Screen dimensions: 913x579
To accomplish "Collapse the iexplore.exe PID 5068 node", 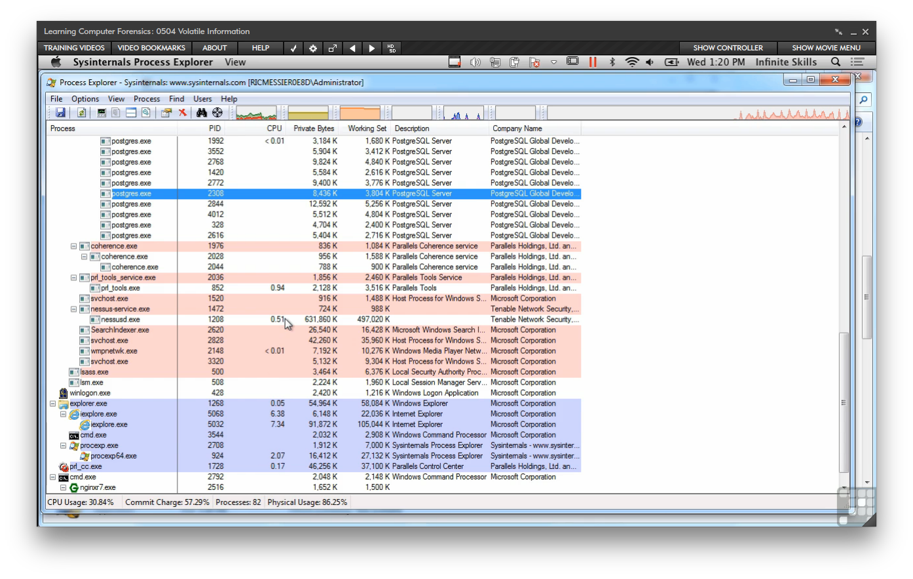I will 63,414.
